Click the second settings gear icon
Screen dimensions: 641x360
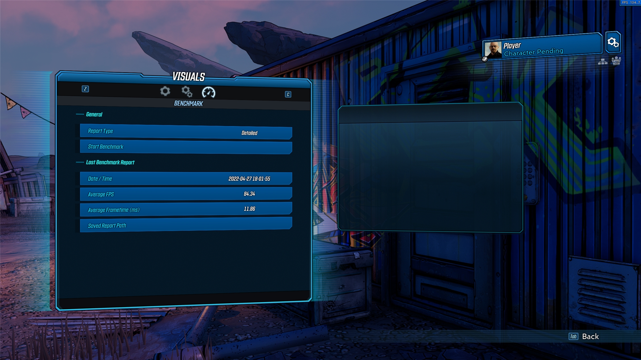[x=187, y=92]
